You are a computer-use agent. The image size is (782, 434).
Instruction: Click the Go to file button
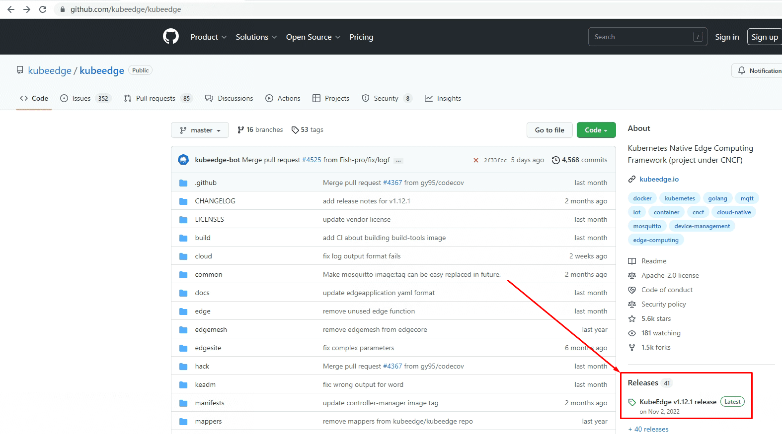[x=549, y=130]
